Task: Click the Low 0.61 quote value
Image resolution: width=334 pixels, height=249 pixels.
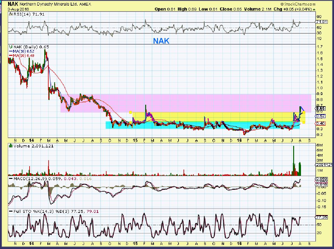Action: tap(208, 9)
